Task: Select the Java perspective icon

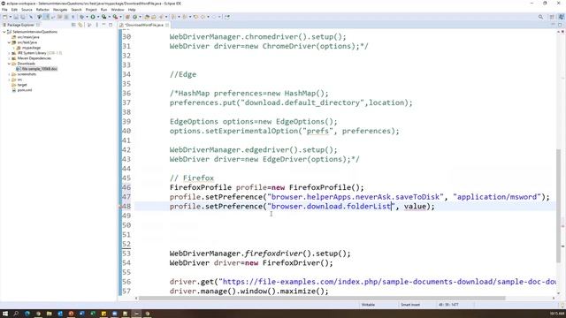Action: [x=561, y=17]
